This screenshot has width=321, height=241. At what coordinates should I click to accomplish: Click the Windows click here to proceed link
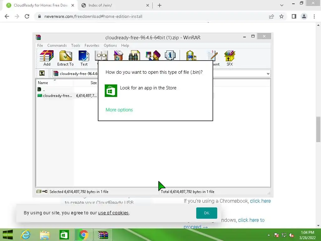[251, 220]
